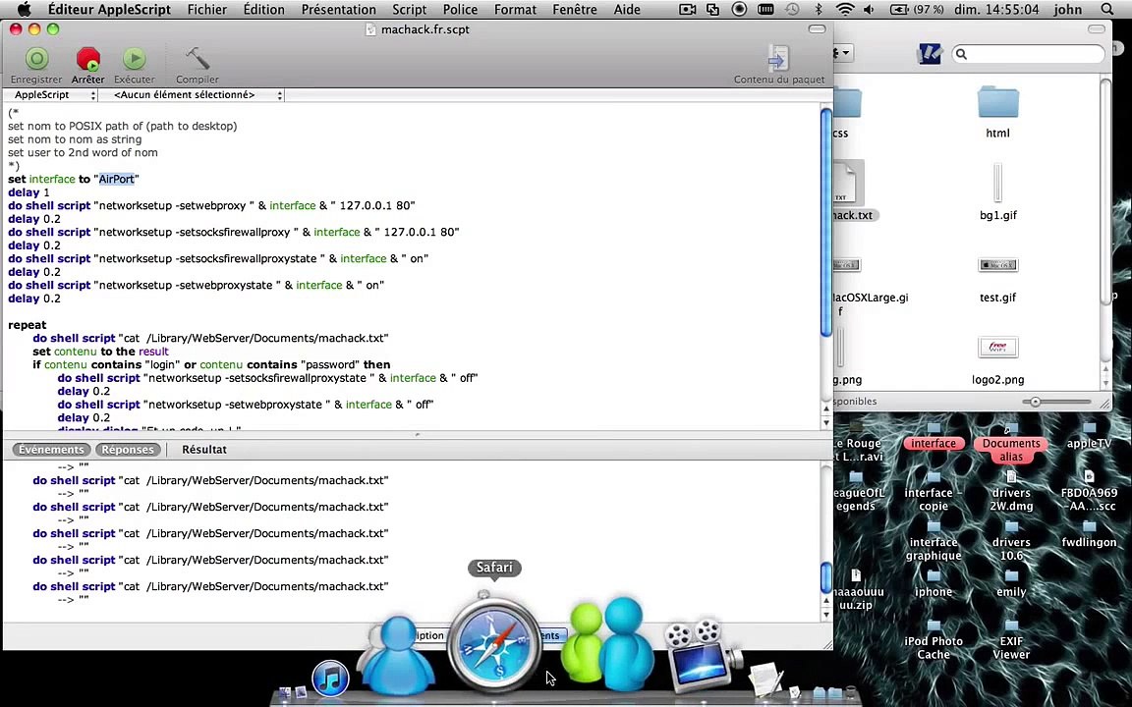Image resolution: width=1132 pixels, height=707 pixels.
Task: Open the Apple menu
Action: [24, 10]
